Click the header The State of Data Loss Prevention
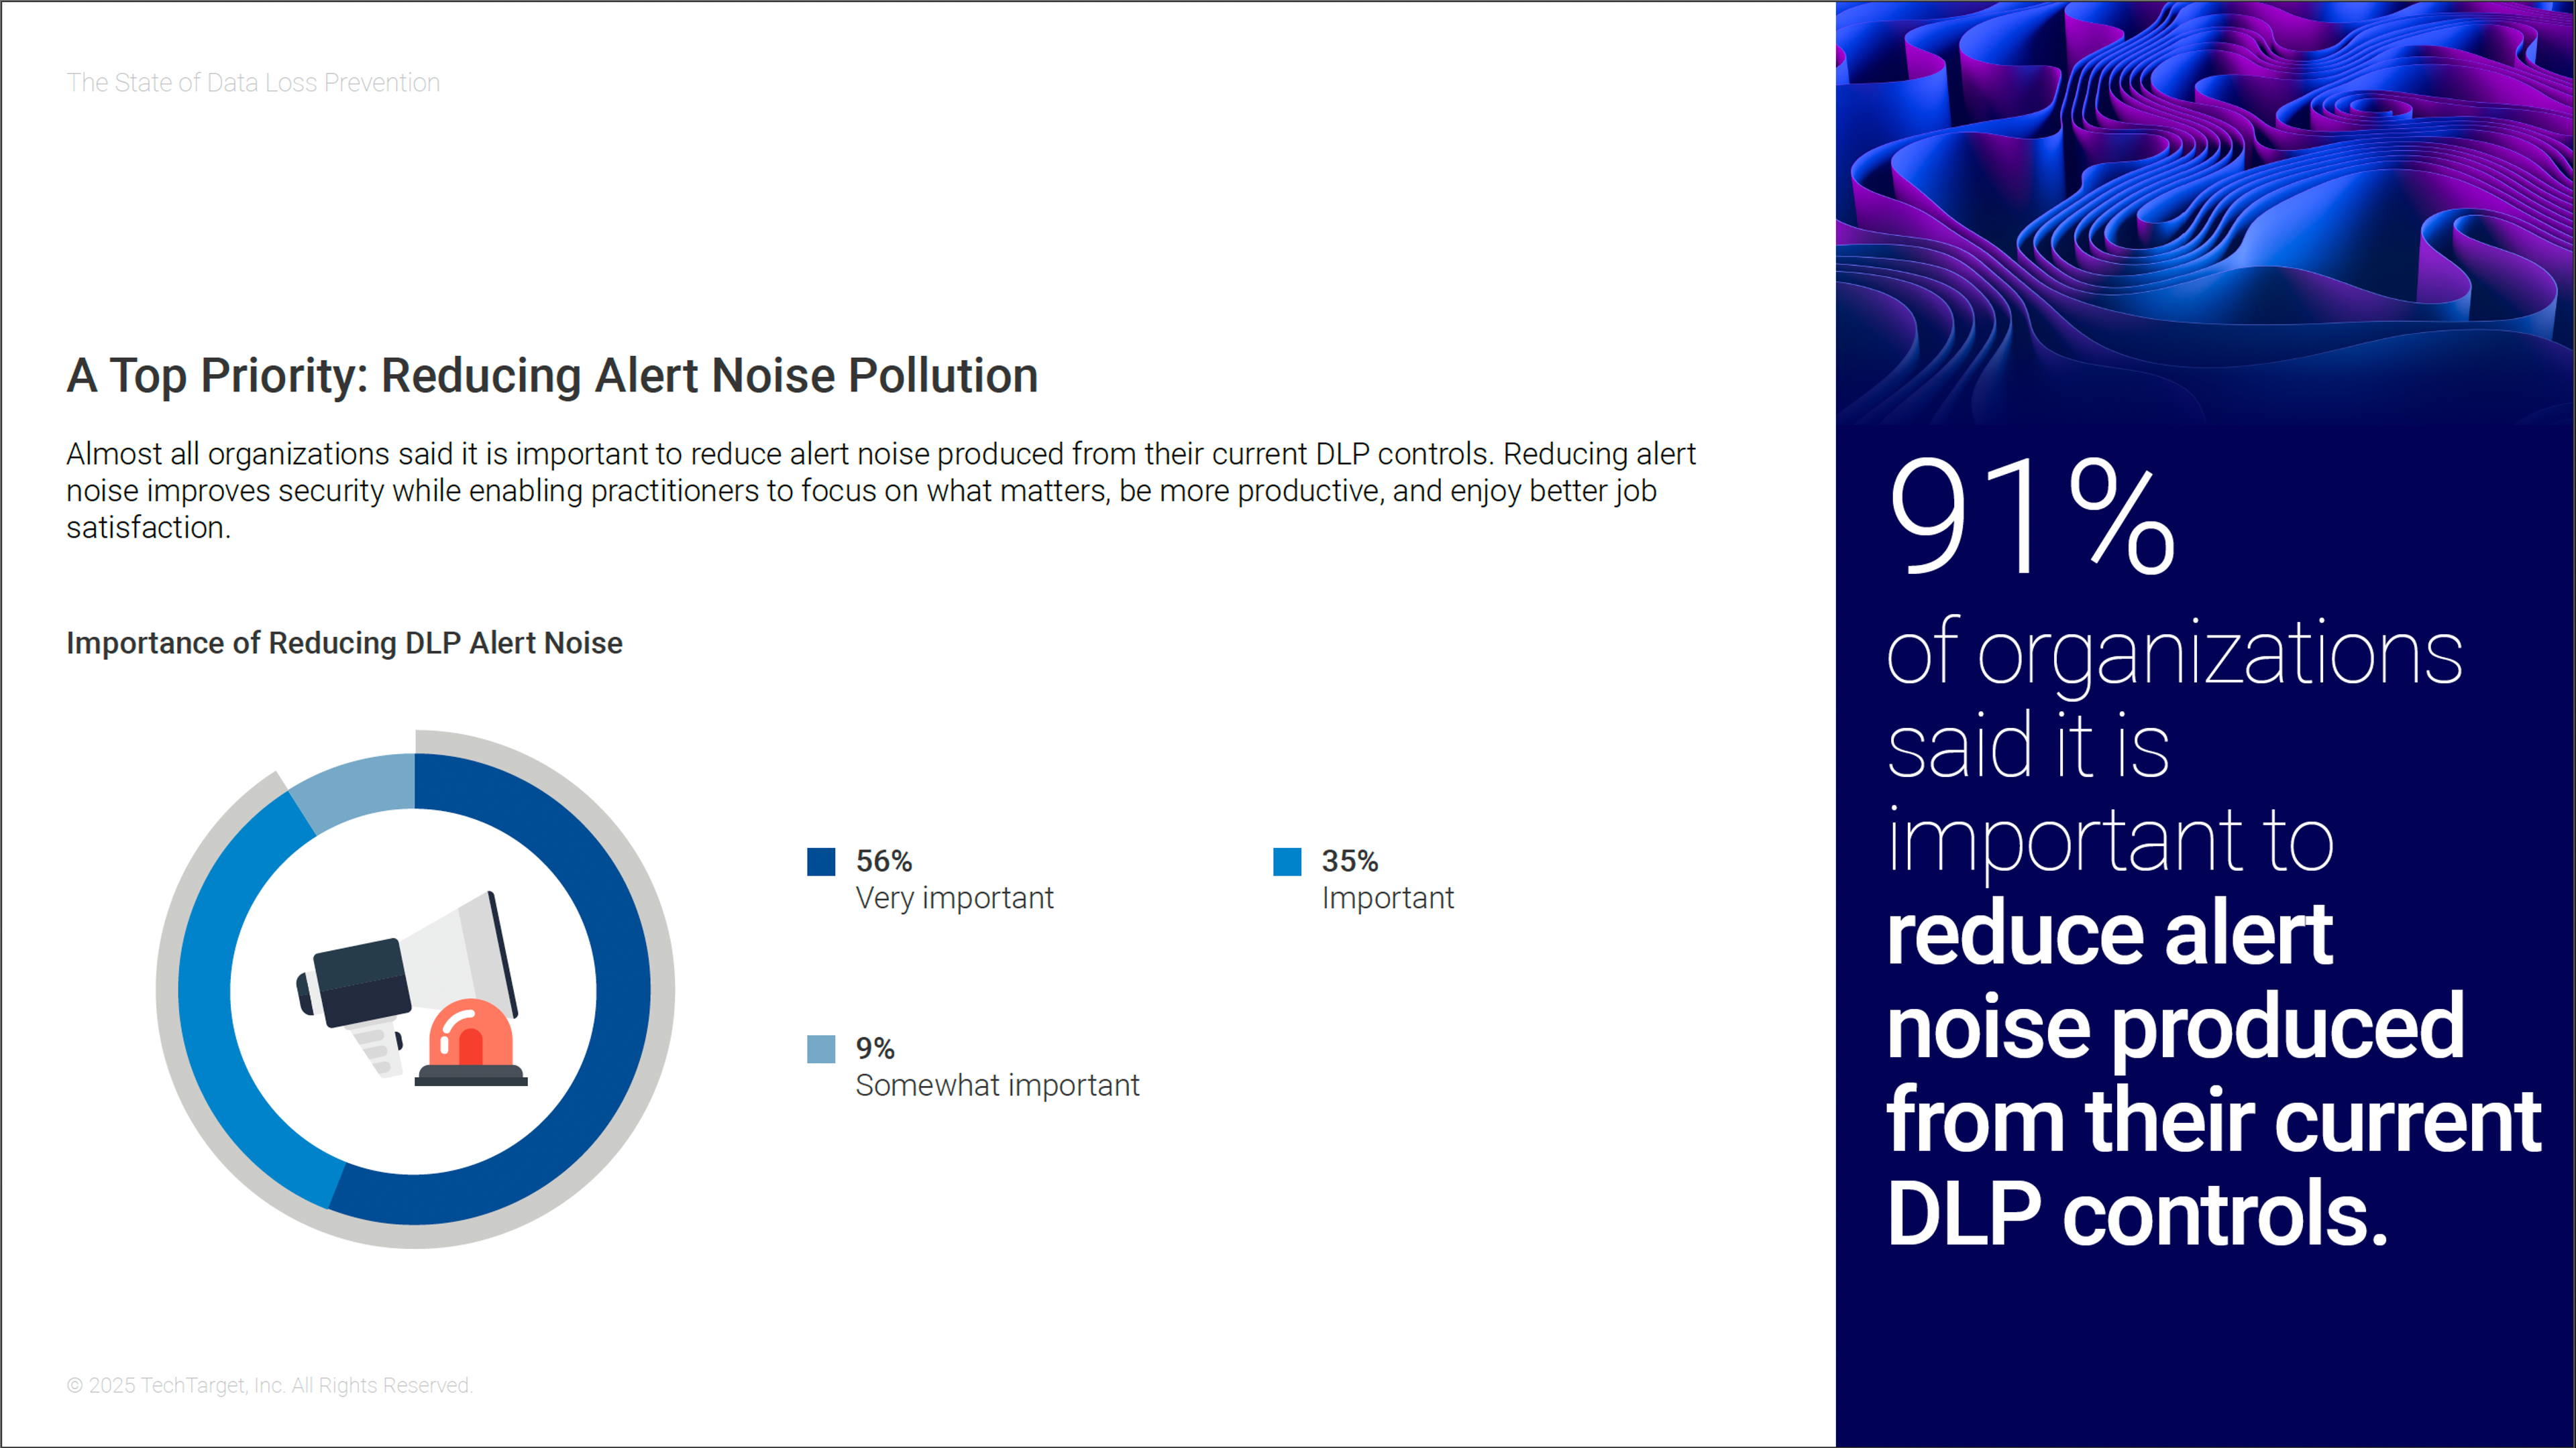 click(x=253, y=83)
